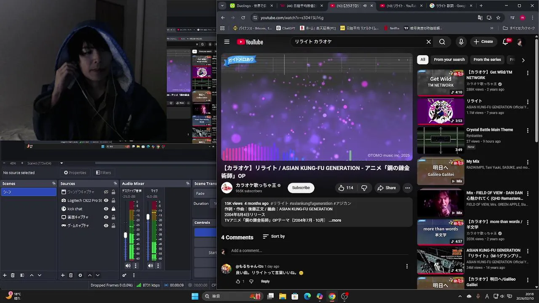Expand hidden bookmarks overflow chevron
539x303 pixels.
click(491, 28)
